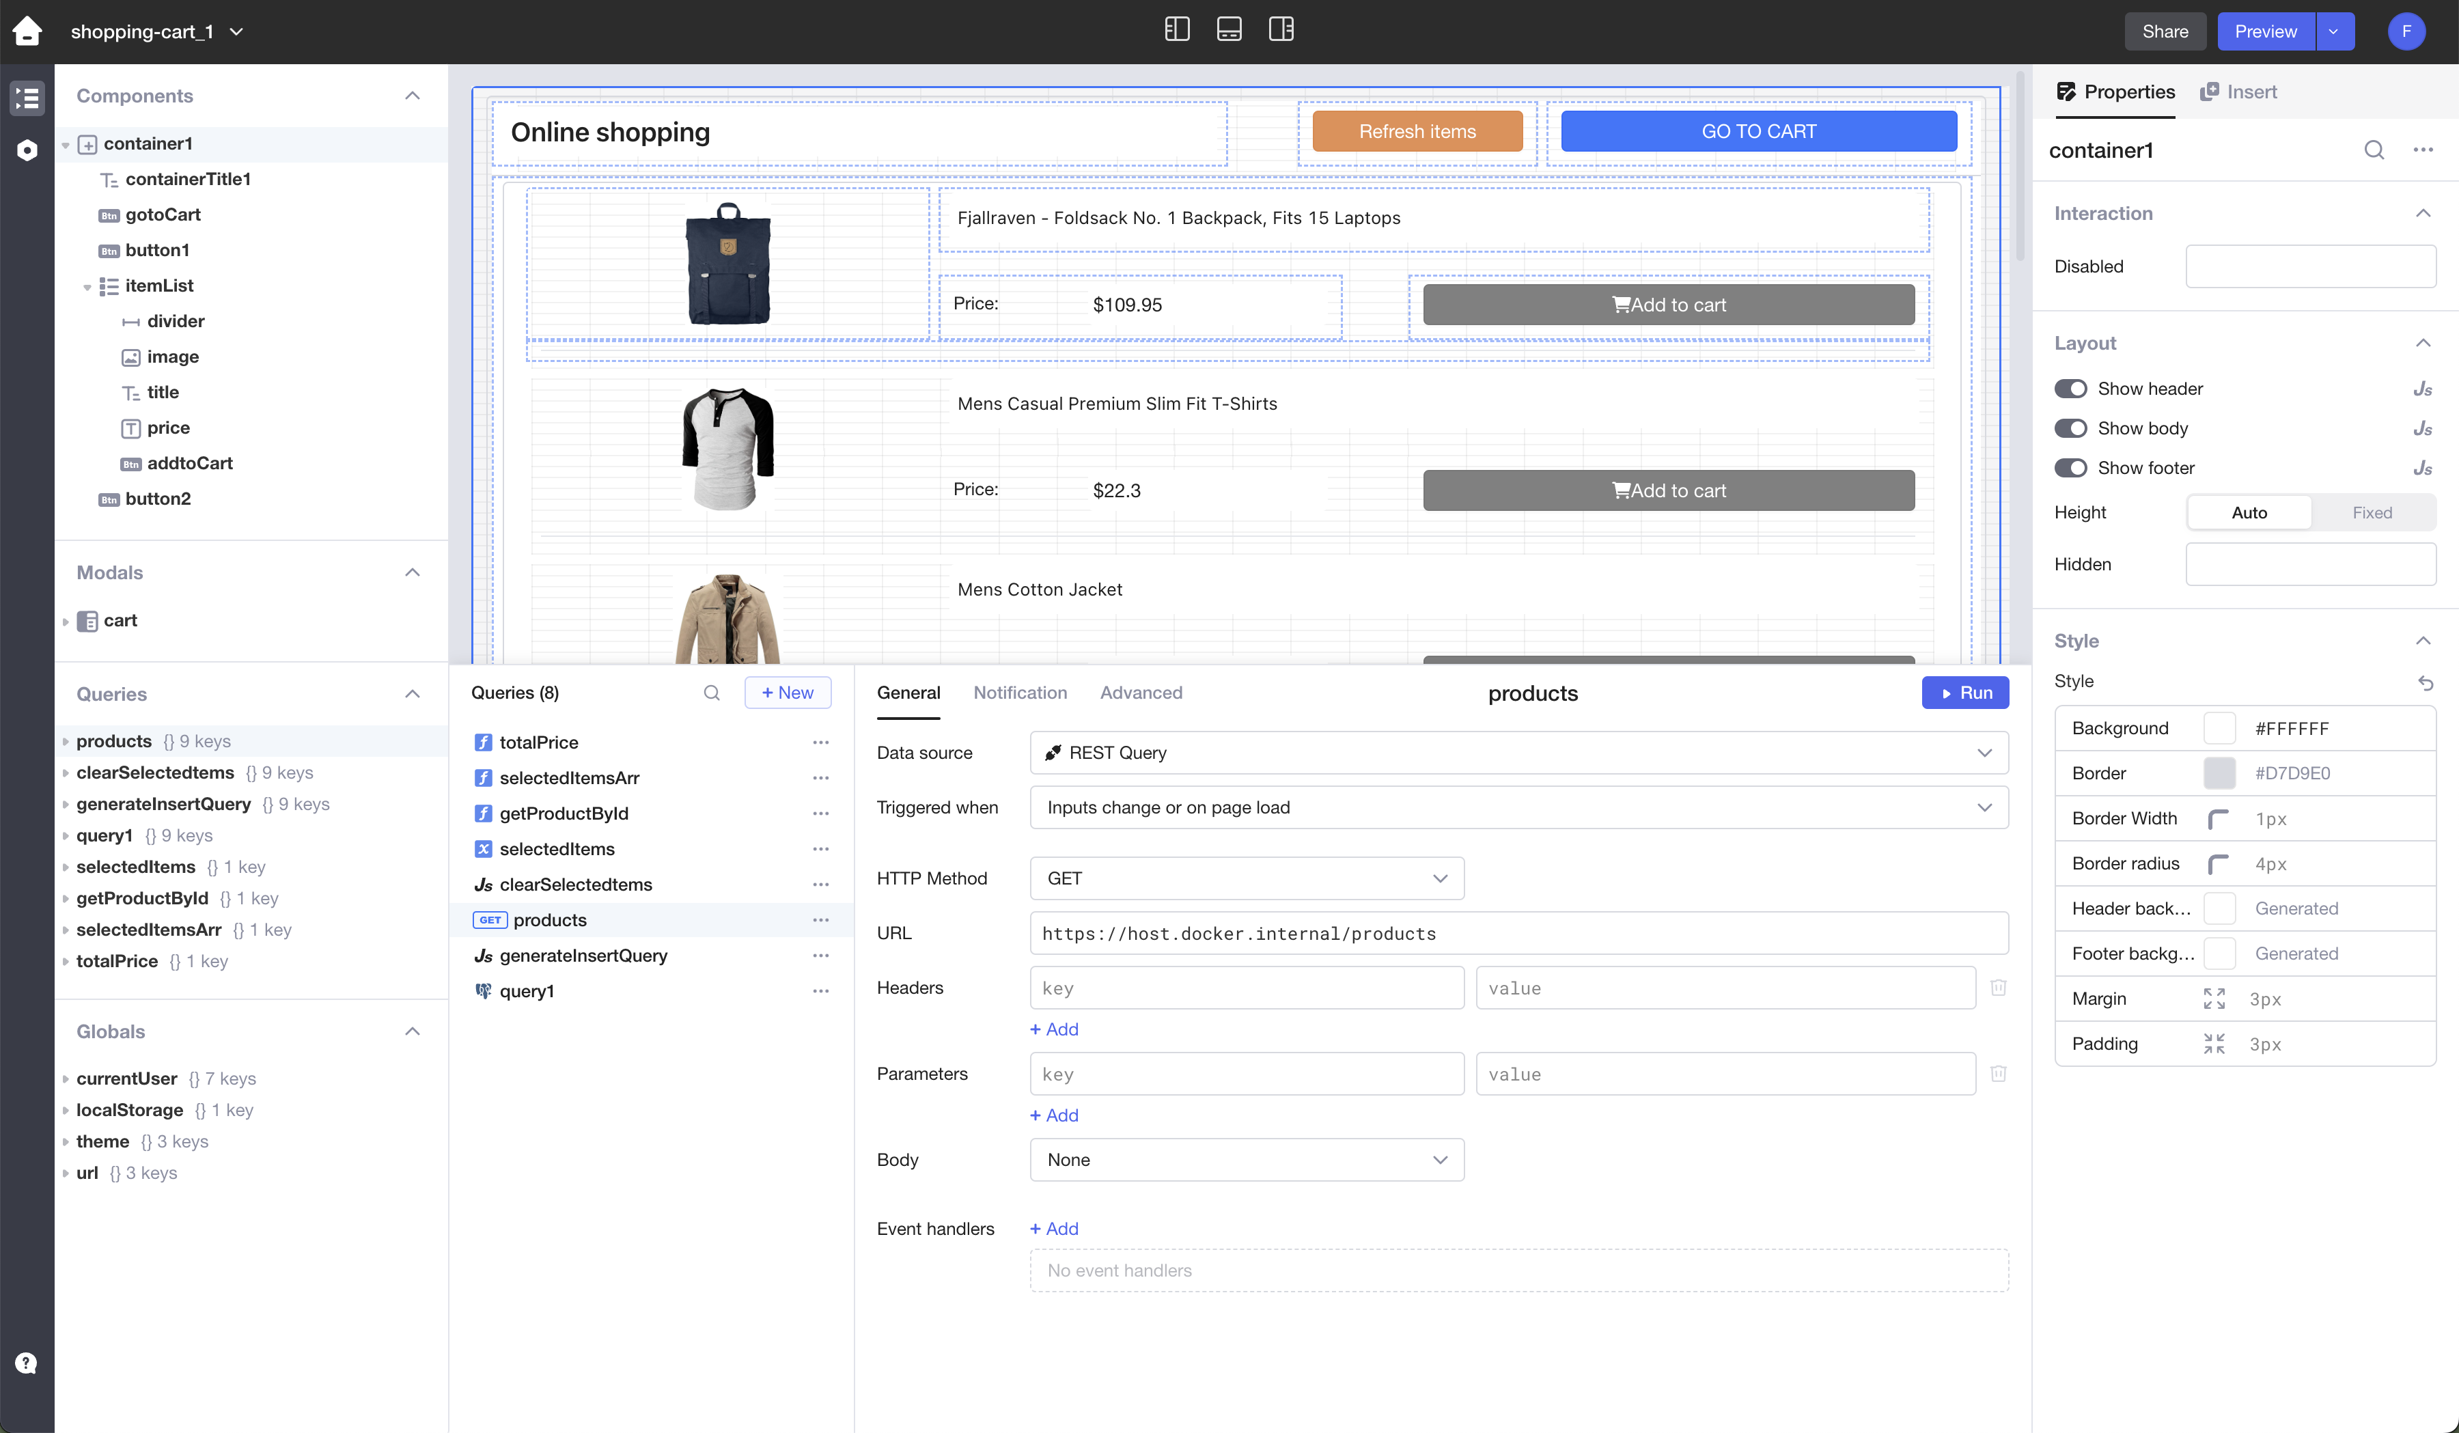Toggle the Show body switch
This screenshot has width=2459, height=1433.
pos(2070,428)
